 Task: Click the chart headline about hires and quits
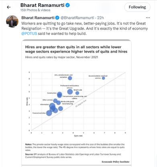pos(76,49)
